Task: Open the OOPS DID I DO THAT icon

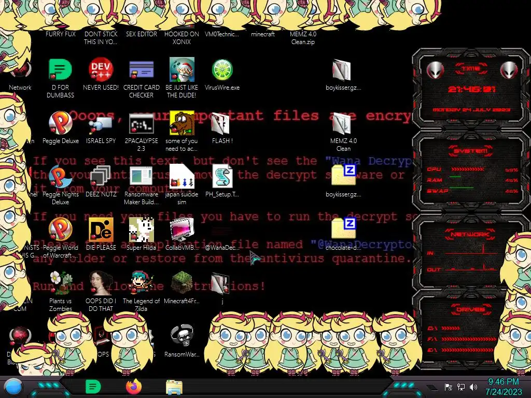Action: pyautogui.click(x=101, y=283)
